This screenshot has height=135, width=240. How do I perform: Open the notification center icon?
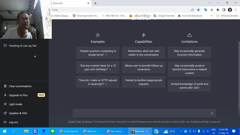(234, 131)
